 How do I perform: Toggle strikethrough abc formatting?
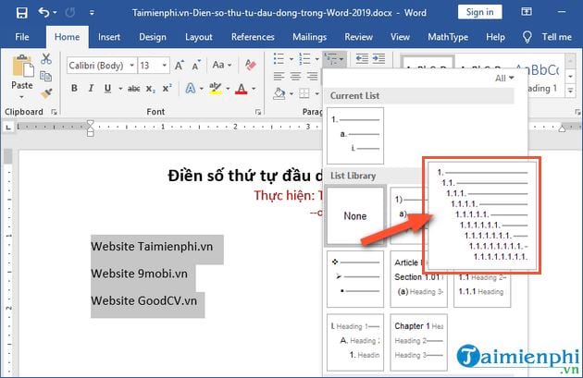tap(134, 89)
